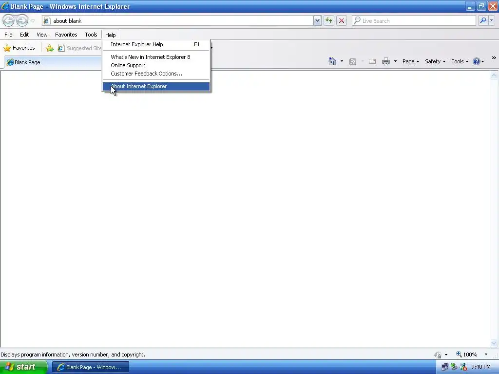Open the zoom level dropdown arrow
This screenshot has width=499, height=374.
tap(486, 355)
